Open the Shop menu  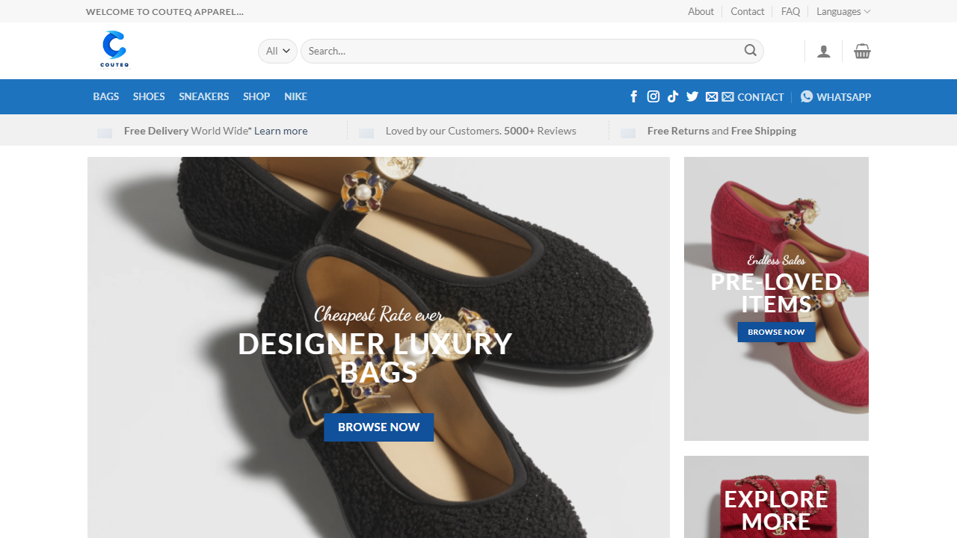256,96
